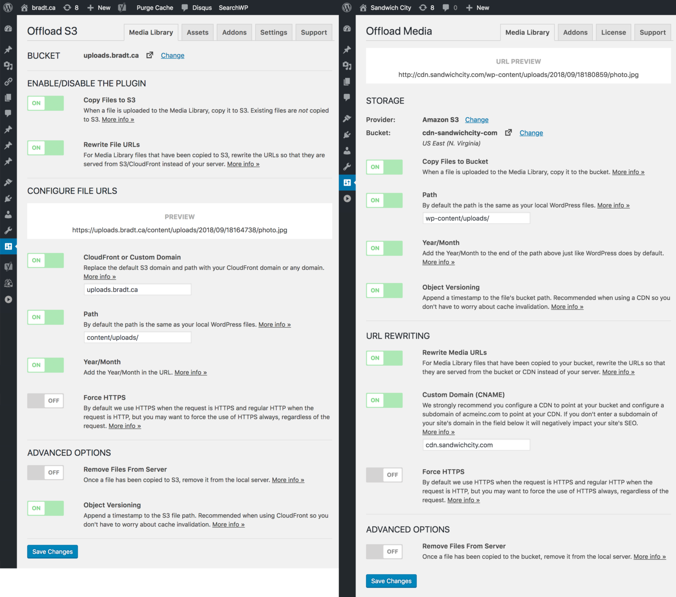Open updates icon in Sandwich City admin bar
This screenshot has height=597, width=676.
(x=423, y=7)
